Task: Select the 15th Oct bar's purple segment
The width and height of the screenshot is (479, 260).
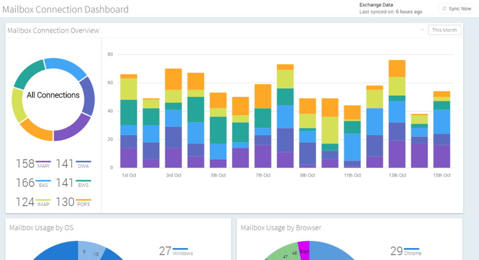Action: [441, 156]
